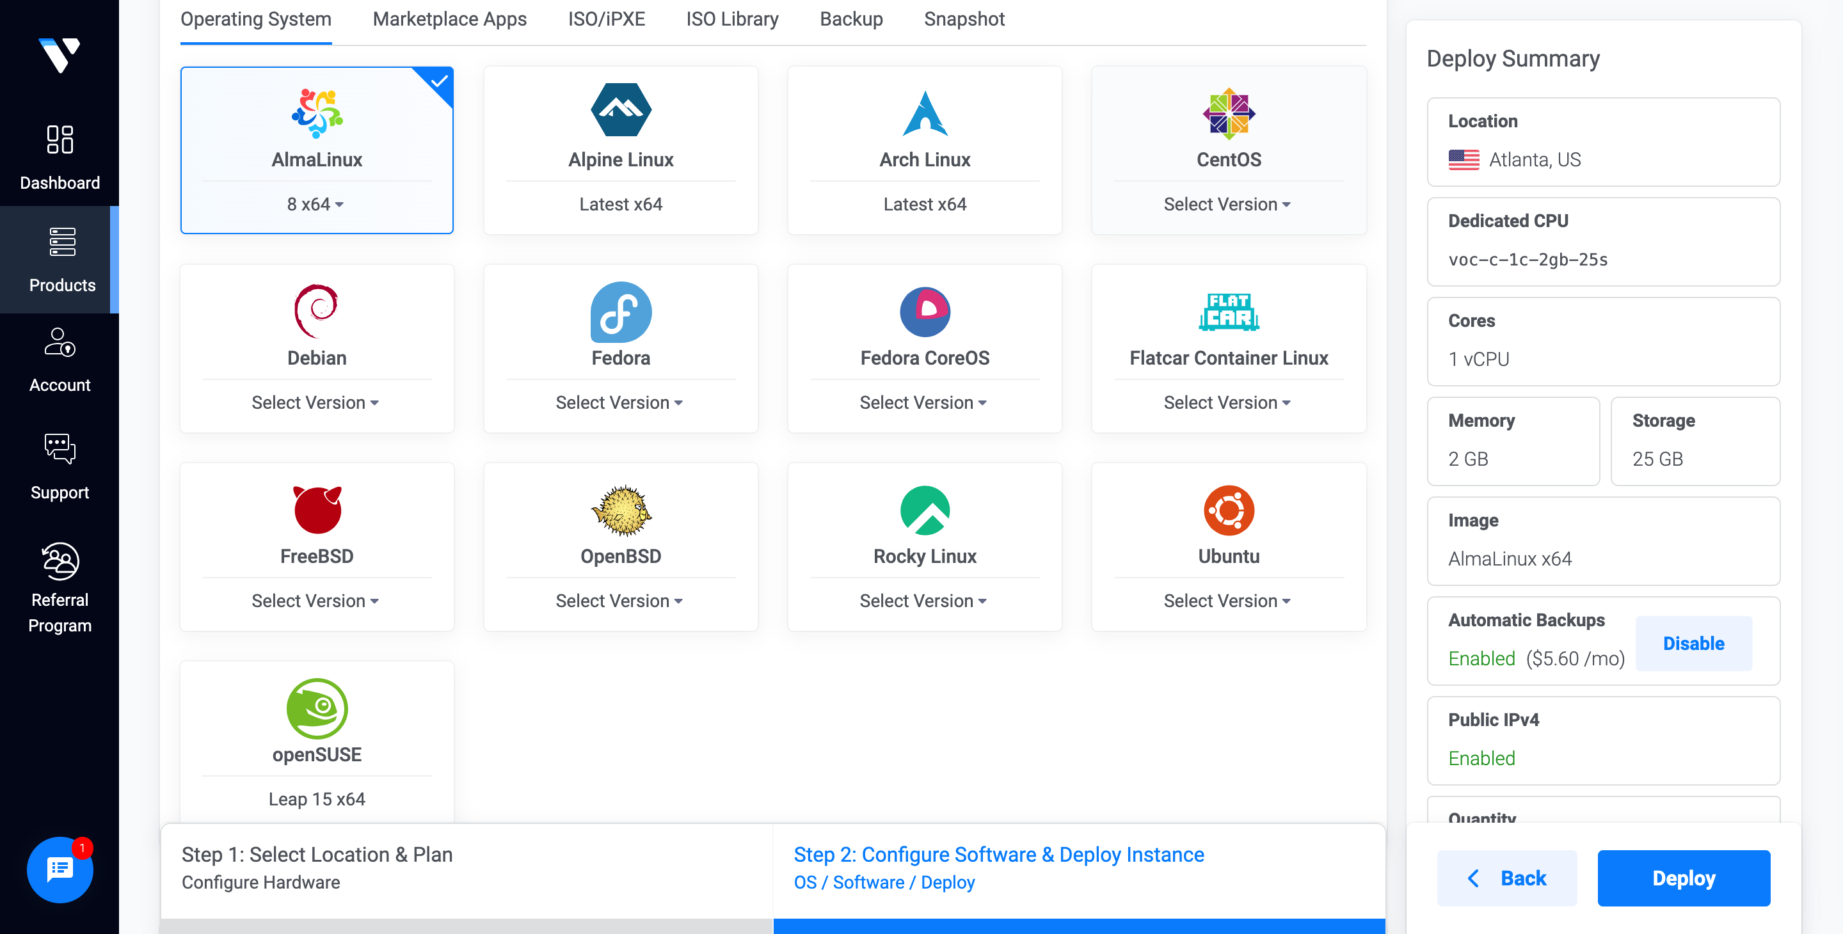Click the voc-c-1c-2gb-25s plan name
1843x934 pixels.
coord(1528,260)
